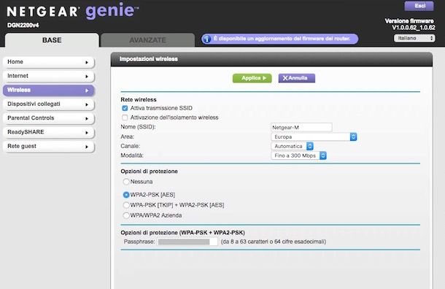Switch to the BASE tab
This screenshot has width=445, height=289.
pos(52,40)
